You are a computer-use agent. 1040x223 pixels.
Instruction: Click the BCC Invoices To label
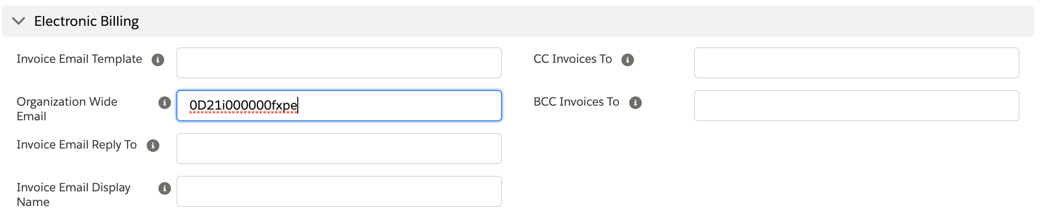coord(576,102)
